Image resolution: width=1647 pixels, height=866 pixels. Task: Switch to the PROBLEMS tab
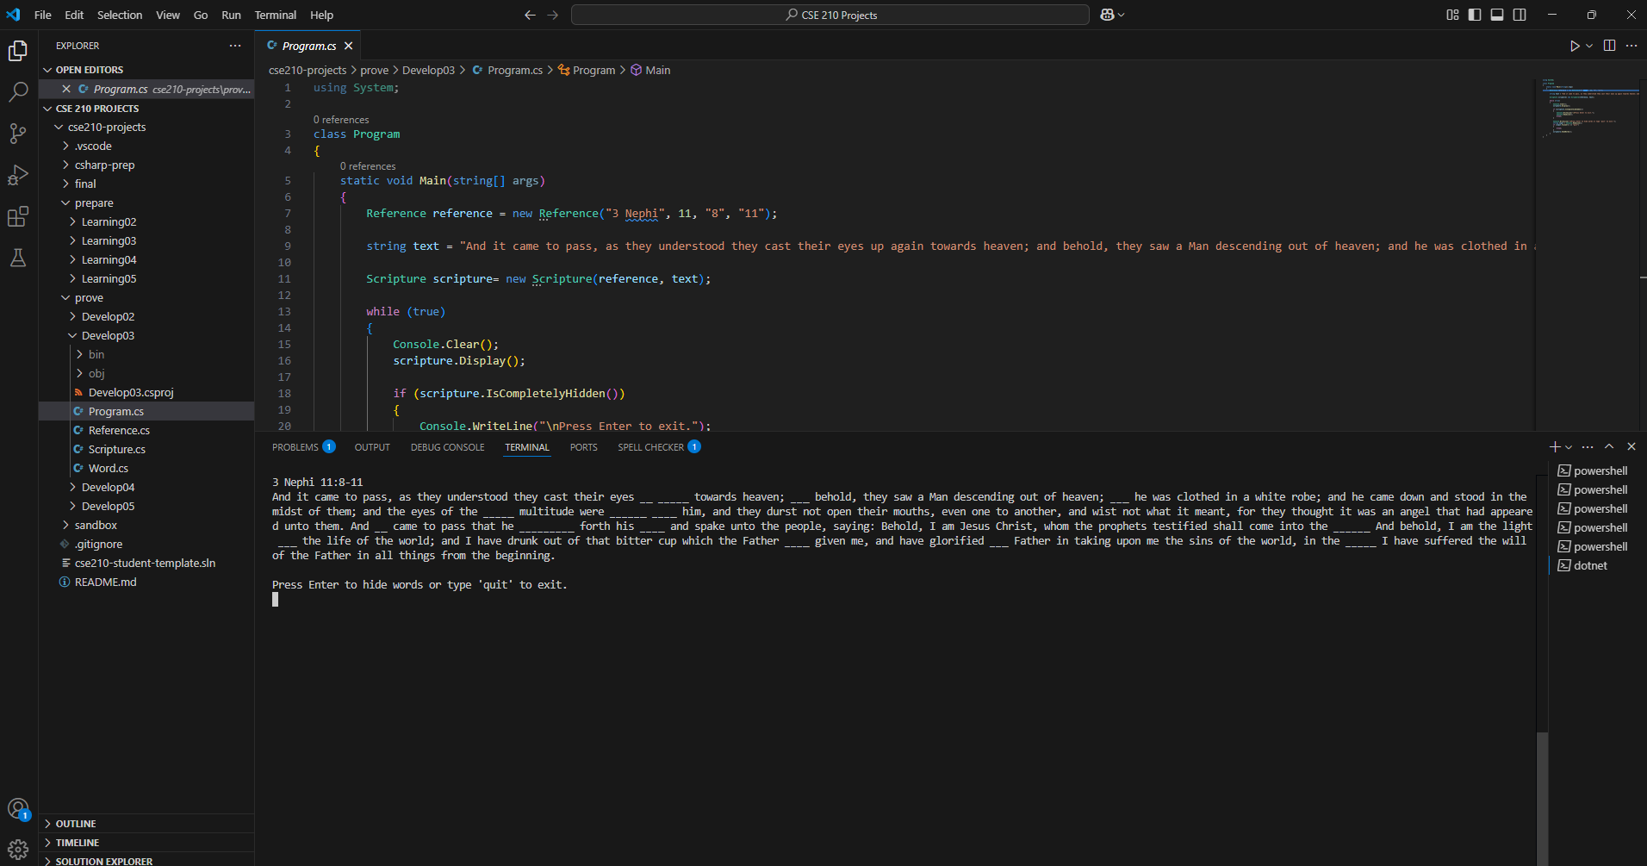(295, 447)
